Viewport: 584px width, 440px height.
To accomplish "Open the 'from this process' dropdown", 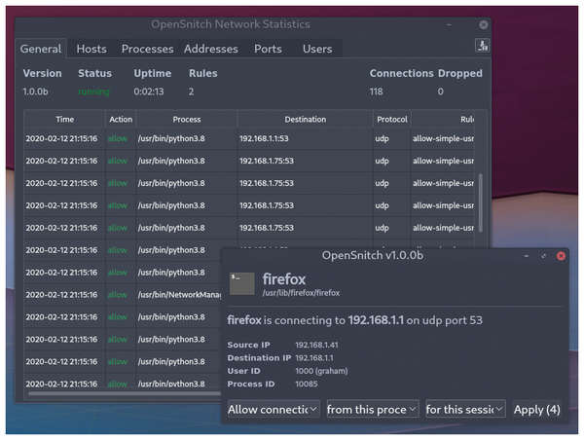I will (373, 409).
